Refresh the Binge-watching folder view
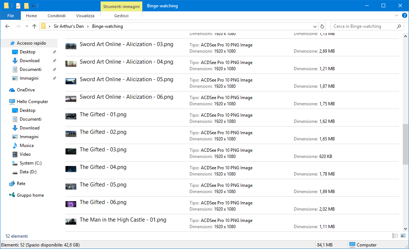409x249 pixels. point(322,26)
